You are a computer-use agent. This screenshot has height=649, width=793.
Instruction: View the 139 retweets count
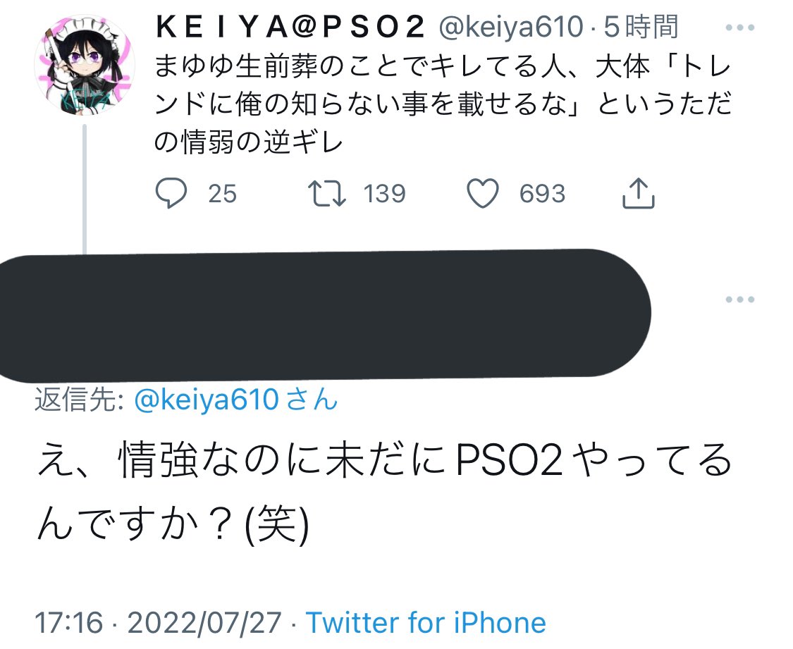coord(384,194)
